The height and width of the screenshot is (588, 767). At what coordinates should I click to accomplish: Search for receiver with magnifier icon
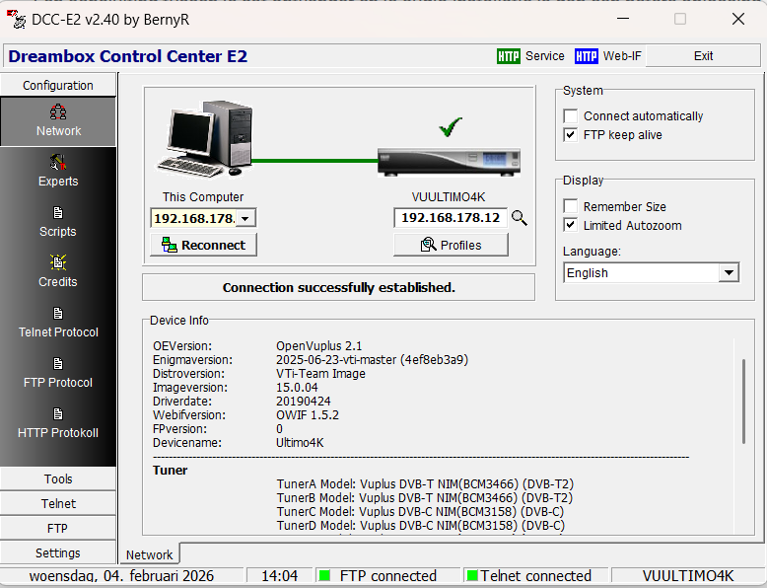click(x=519, y=218)
